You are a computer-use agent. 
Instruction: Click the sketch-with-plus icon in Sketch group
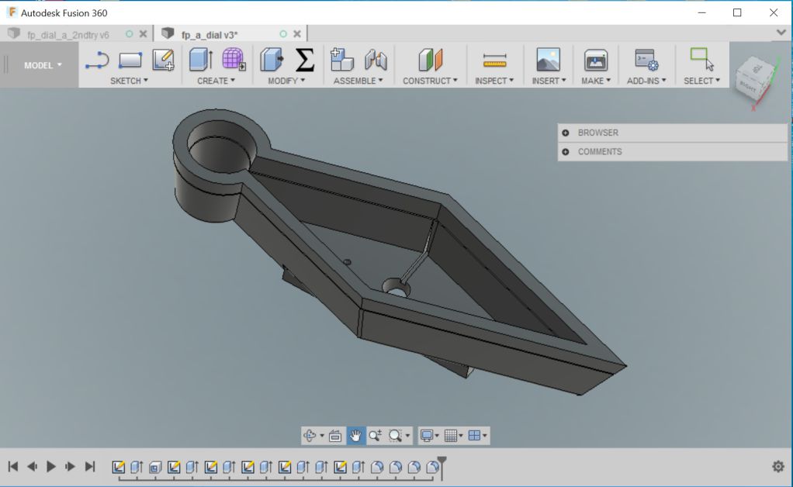(x=164, y=60)
